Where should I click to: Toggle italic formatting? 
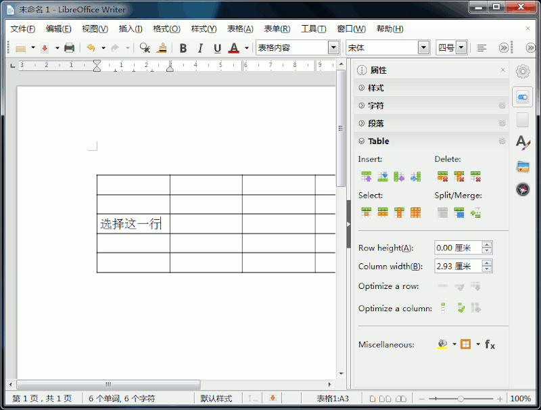[x=200, y=48]
